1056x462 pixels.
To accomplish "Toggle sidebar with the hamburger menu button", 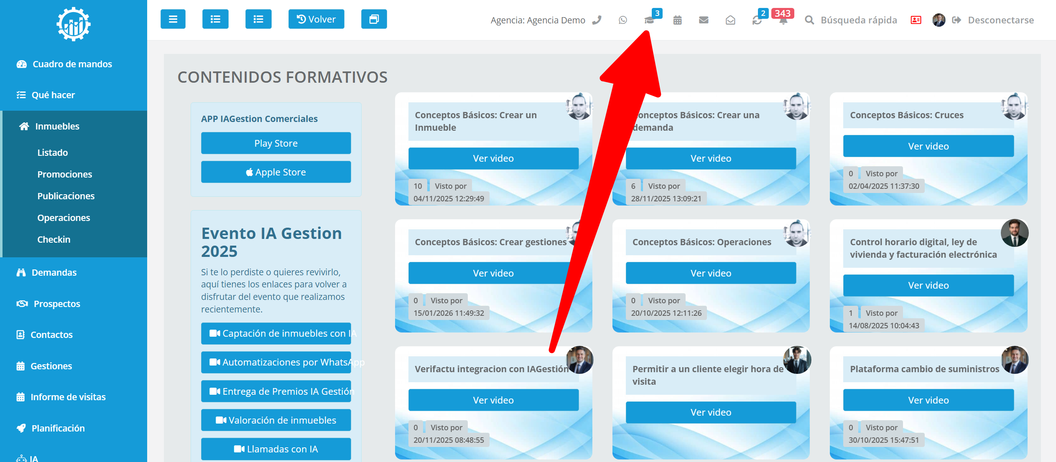I will click(x=173, y=19).
